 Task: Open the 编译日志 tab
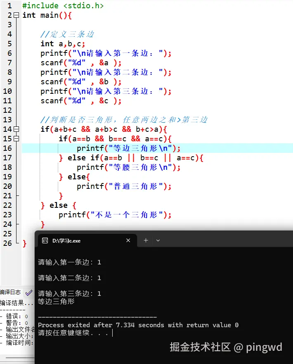[x=10, y=292]
